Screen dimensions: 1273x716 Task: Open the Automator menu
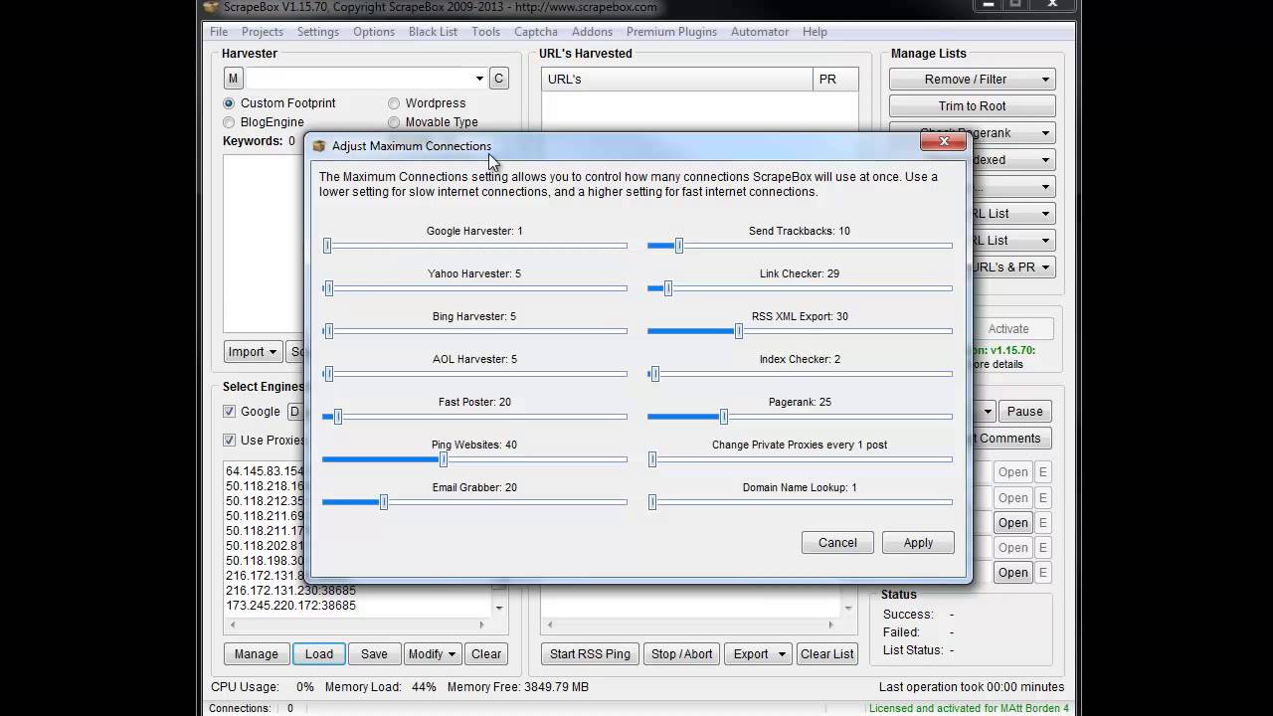coord(760,32)
